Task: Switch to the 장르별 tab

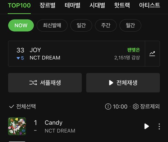Action: [x=48, y=5]
